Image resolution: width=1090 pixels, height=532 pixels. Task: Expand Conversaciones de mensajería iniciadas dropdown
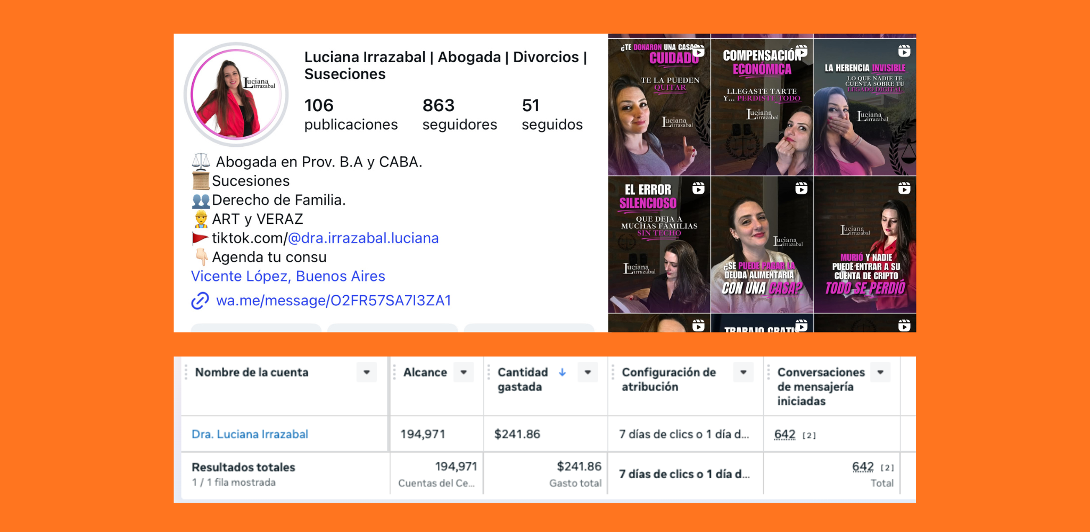(880, 372)
